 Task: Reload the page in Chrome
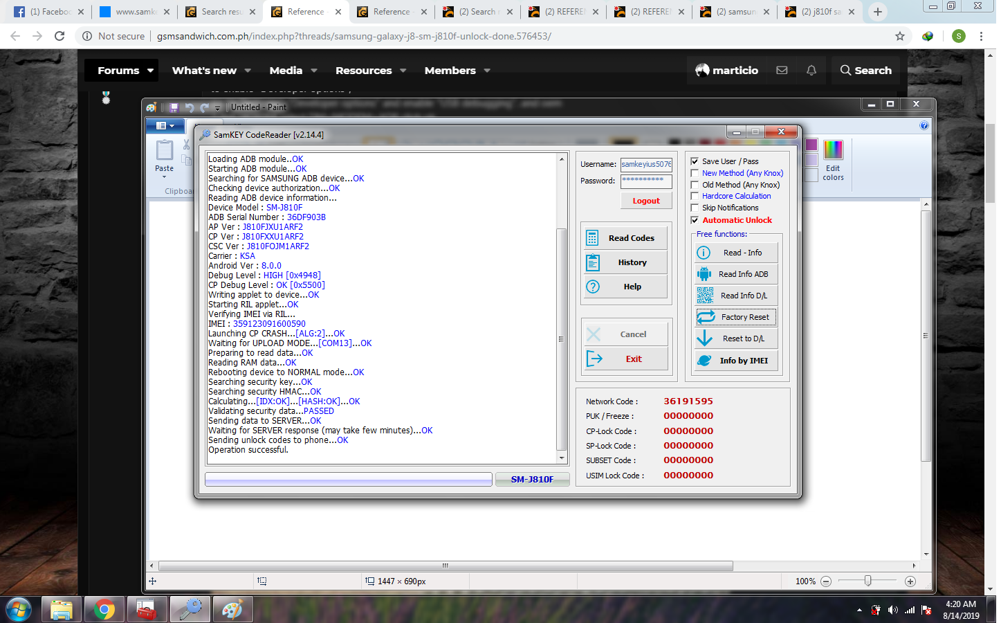click(59, 36)
